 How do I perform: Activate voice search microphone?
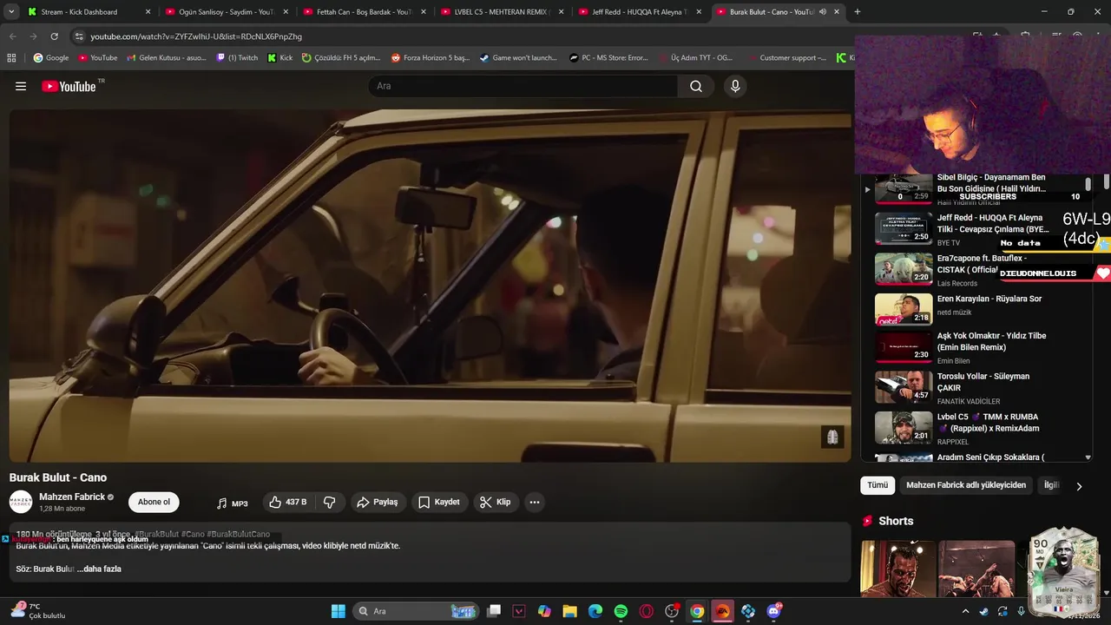tap(735, 86)
